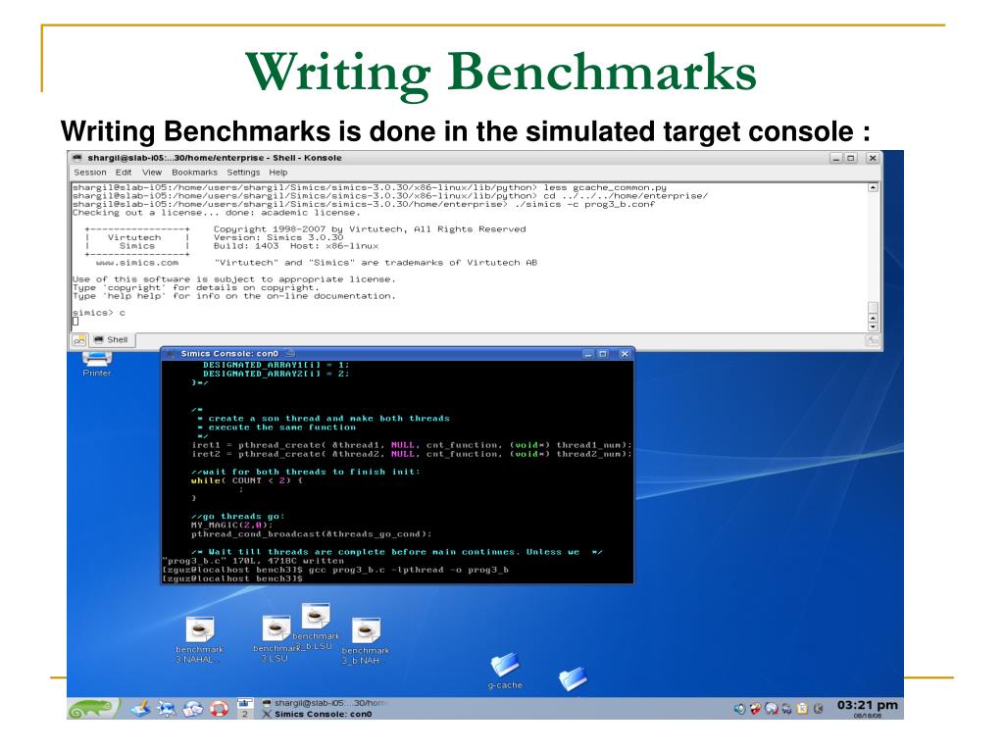Open the View menu in Konsole
The image size is (1004, 753).
(152, 173)
